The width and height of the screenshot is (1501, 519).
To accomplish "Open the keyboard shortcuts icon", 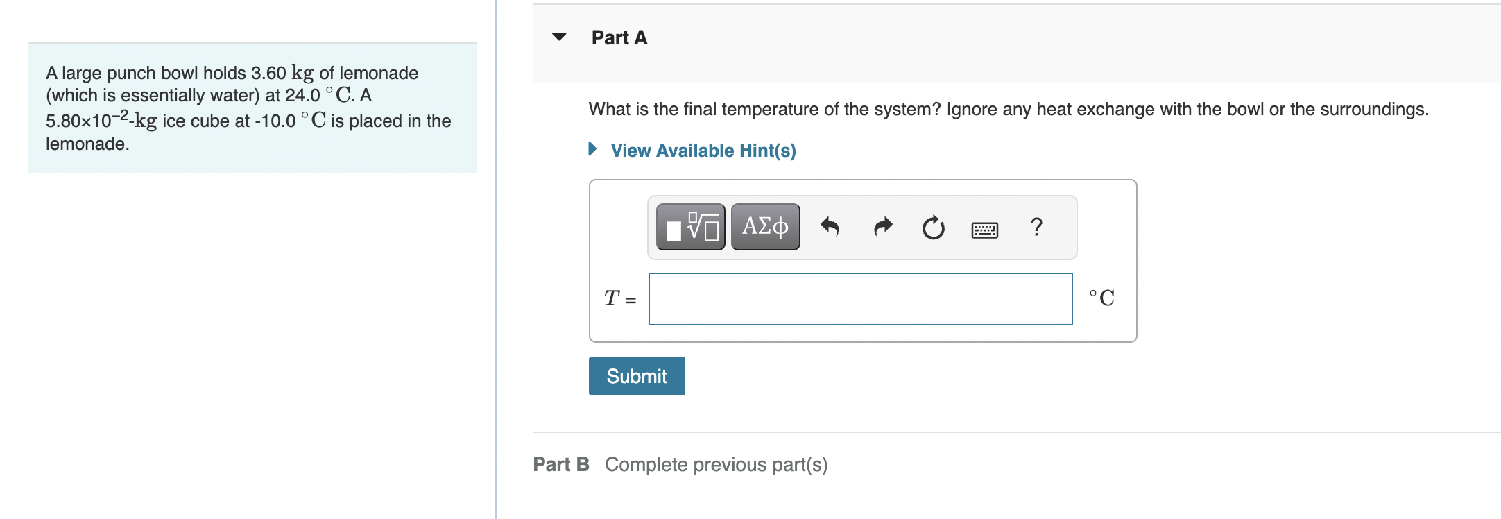I will 985,228.
